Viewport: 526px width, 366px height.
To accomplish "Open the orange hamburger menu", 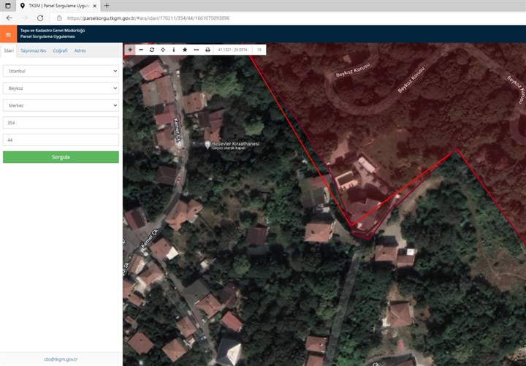I will (x=8, y=34).
